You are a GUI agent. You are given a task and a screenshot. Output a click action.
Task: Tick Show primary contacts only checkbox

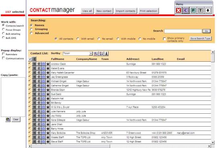[164, 39]
